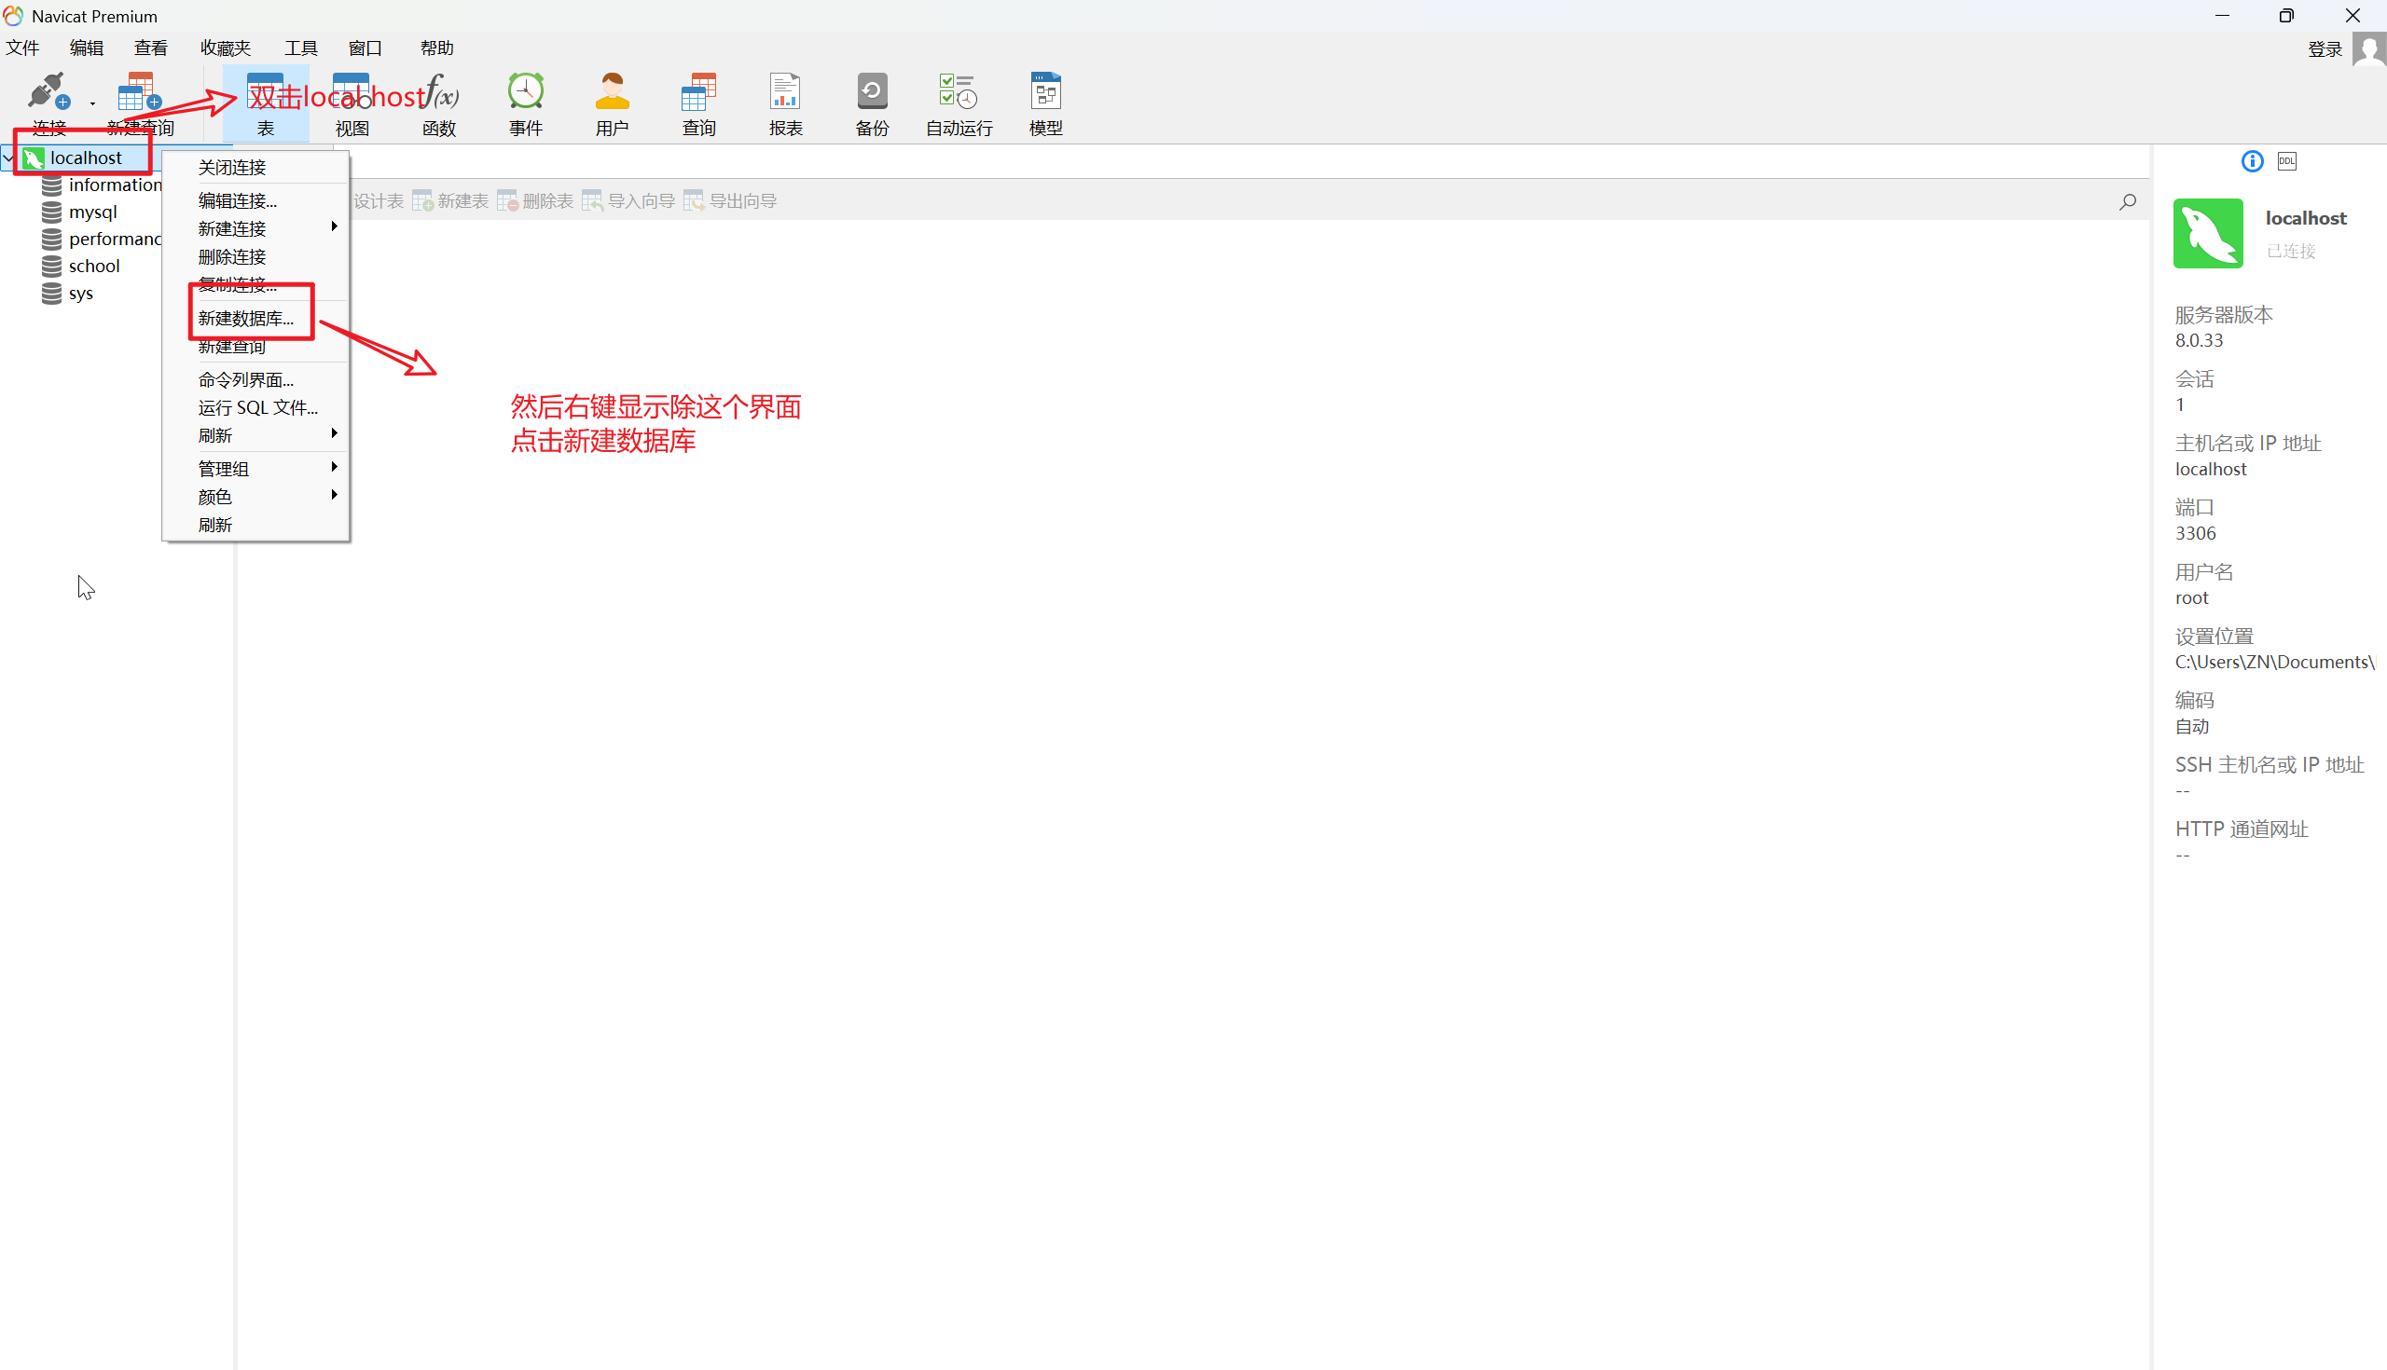2387x1370 pixels.
Task: Choose 新建数据库... from context menu
Action: 245,319
